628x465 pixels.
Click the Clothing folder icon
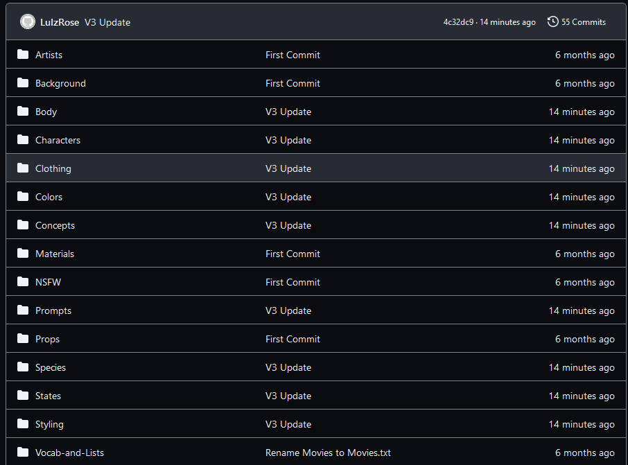23,168
